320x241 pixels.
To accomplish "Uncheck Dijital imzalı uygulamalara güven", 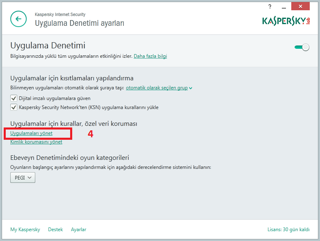I will coord(14,98).
